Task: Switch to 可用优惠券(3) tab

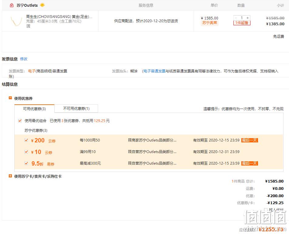Action: click(x=34, y=109)
